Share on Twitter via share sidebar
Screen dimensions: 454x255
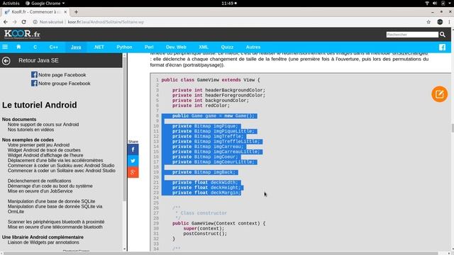coord(133,161)
